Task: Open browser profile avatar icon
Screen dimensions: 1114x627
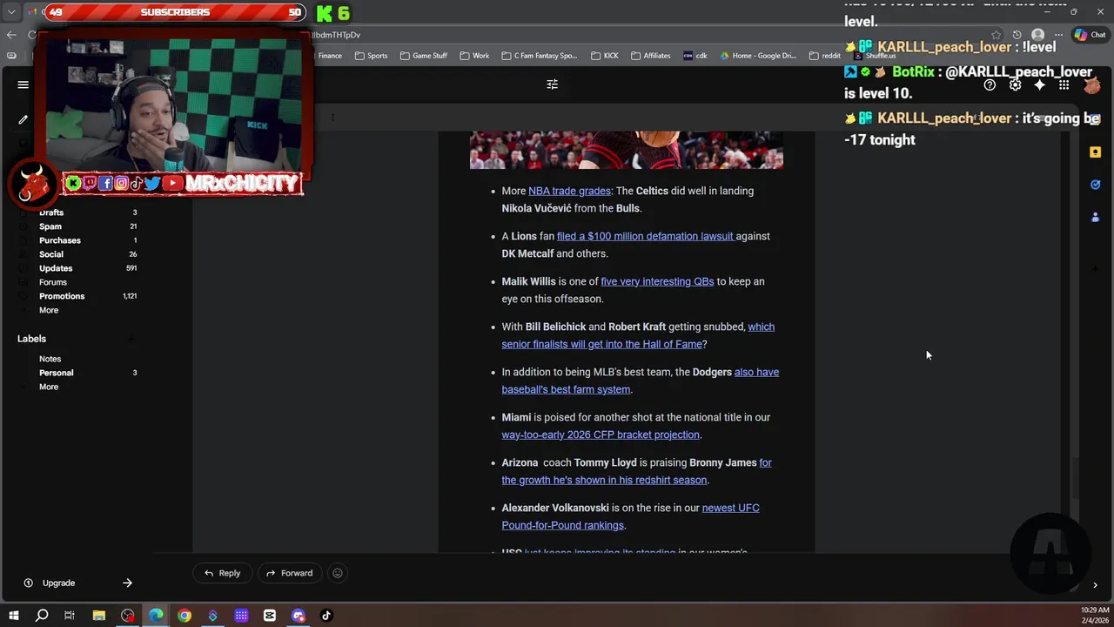Action: coord(1037,35)
